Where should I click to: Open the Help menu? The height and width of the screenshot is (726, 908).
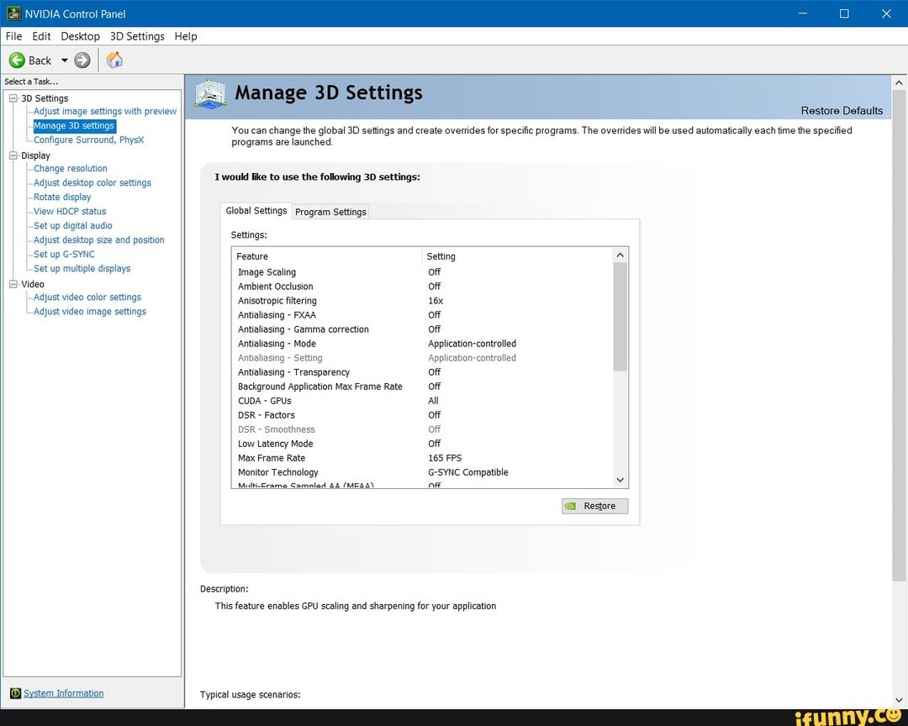[186, 36]
